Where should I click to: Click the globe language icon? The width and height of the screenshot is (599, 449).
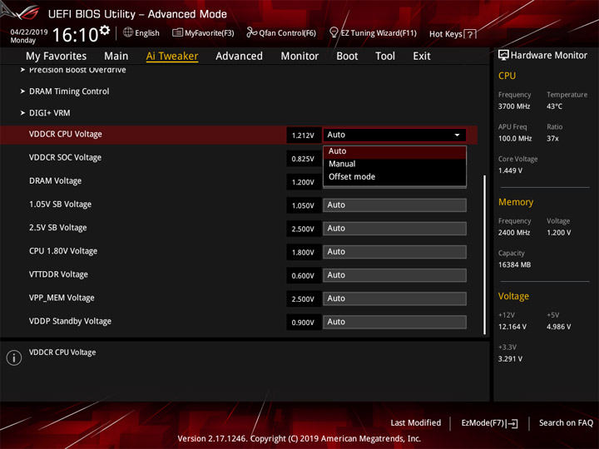[x=128, y=32]
